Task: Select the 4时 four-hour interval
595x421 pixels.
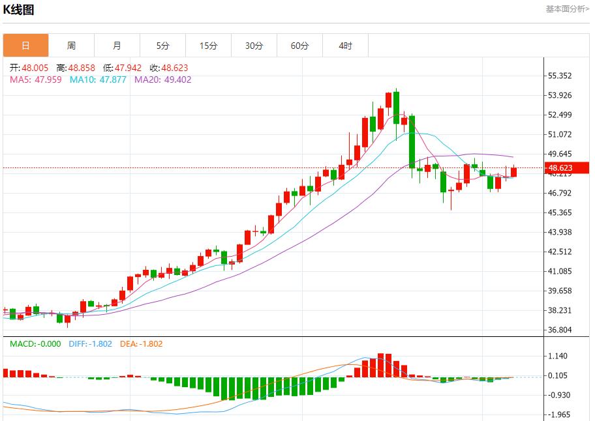Action: point(345,46)
